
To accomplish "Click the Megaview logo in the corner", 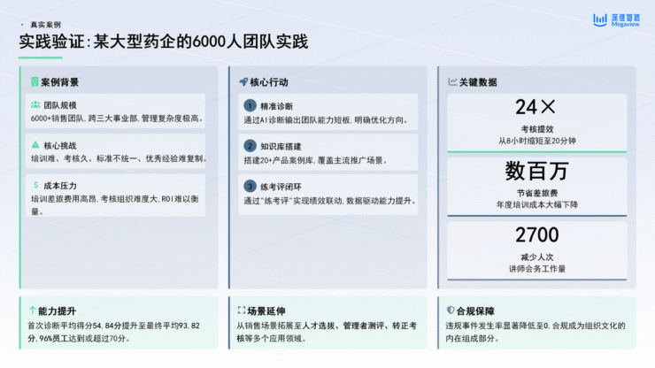I will [615, 19].
